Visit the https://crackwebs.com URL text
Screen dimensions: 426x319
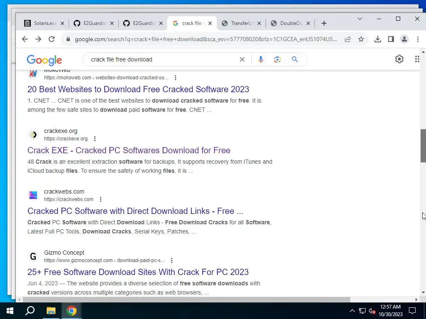tap(69, 199)
